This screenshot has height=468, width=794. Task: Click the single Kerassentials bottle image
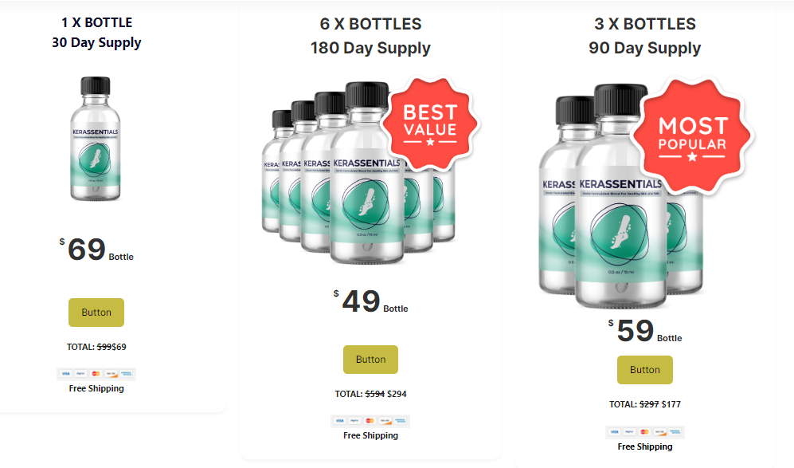click(96, 140)
